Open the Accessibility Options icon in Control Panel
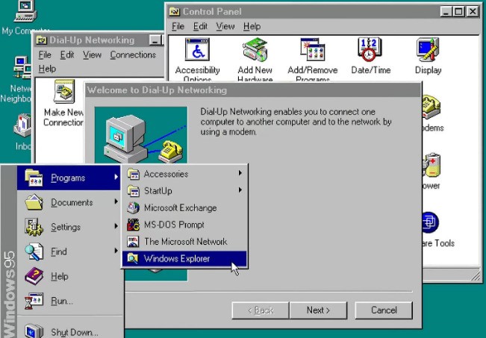The height and width of the screenshot is (338, 486). point(197,49)
